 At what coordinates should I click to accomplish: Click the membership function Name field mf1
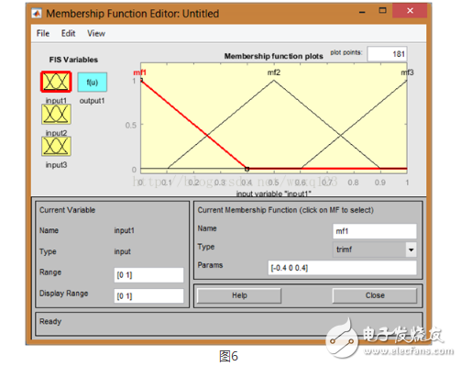pyautogui.click(x=375, y=231)
